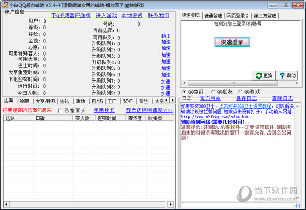306x210 pixels.
Task: Click the 联系我们 link
Action: (x=159, y=16)
